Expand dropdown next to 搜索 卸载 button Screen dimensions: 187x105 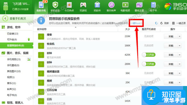click(179, 36)
